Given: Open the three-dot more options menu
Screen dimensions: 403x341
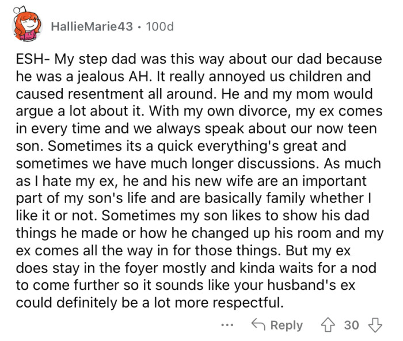Looking at the screenshot, I should (x=229, y=325).
